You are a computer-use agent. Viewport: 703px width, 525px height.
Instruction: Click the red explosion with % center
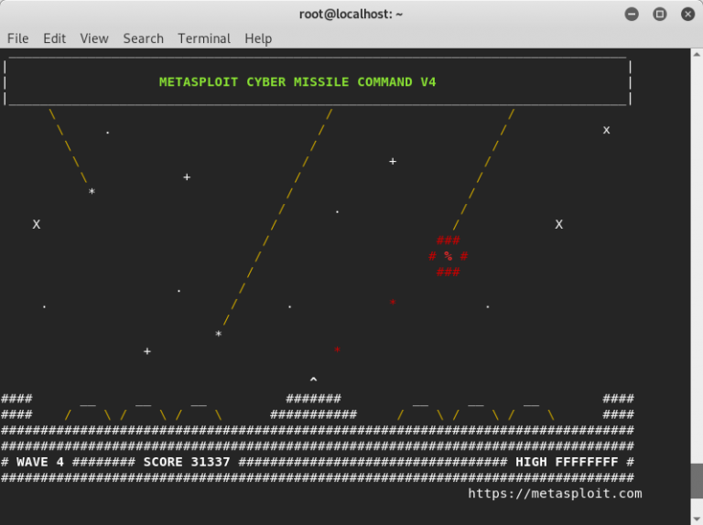[x=448, y=256]
